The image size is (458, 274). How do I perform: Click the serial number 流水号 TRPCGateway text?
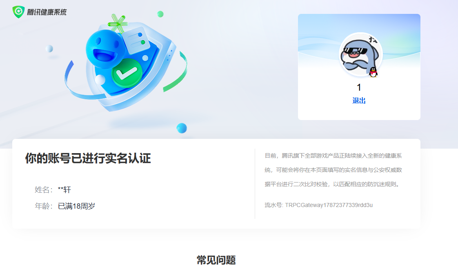(319, 205)
